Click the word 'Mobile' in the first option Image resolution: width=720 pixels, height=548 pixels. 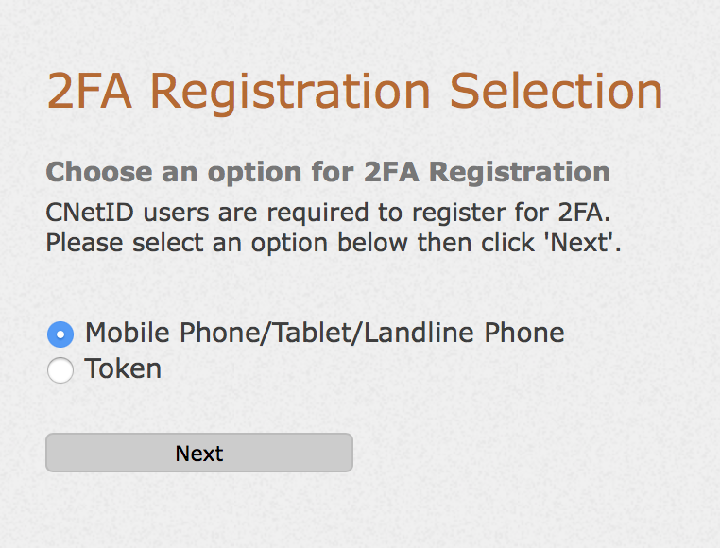(x=127, y=333)
